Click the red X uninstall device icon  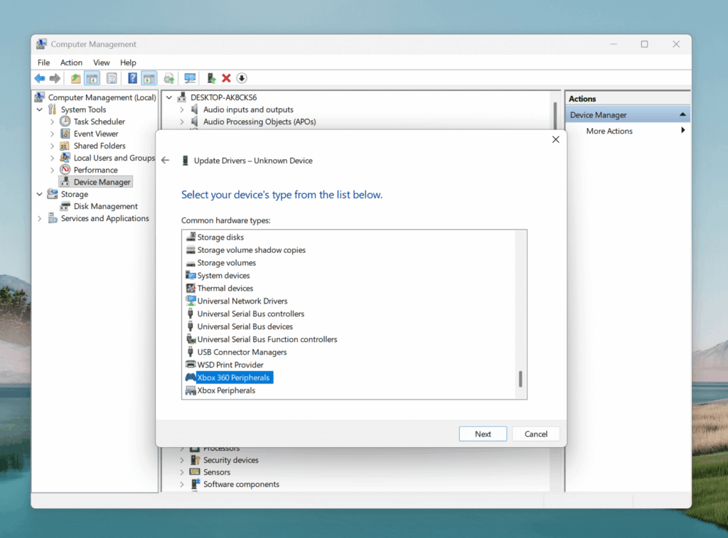click(x=226, y=78)
